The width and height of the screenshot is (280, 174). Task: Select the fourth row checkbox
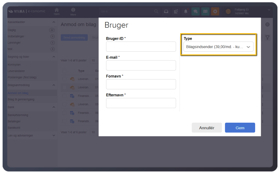tap(65, 104)
